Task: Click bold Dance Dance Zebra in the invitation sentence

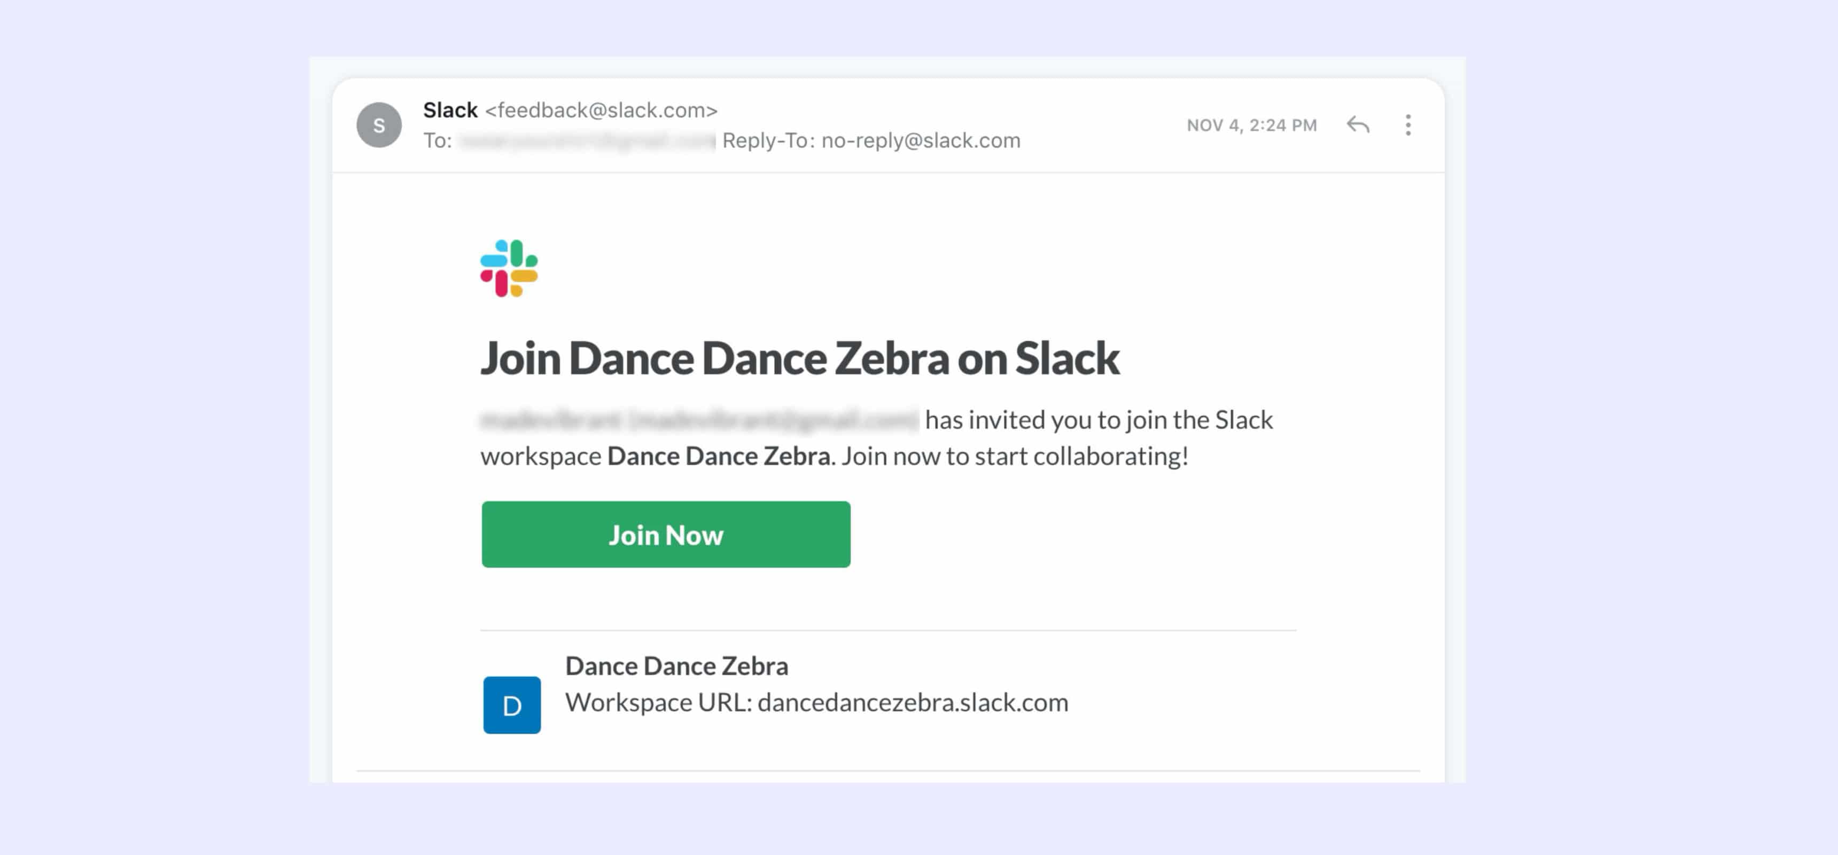Action: 719,457
